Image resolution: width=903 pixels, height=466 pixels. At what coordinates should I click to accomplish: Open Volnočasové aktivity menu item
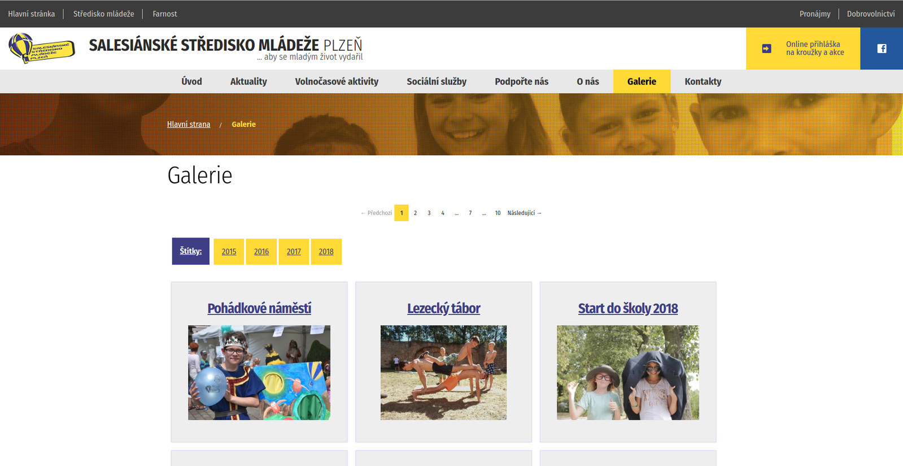337,81
